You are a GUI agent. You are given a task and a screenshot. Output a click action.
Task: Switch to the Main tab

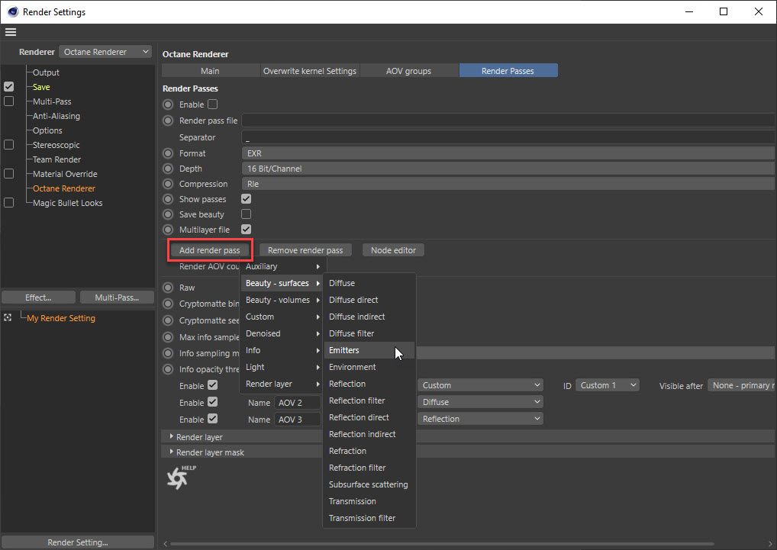click(210, 71)
